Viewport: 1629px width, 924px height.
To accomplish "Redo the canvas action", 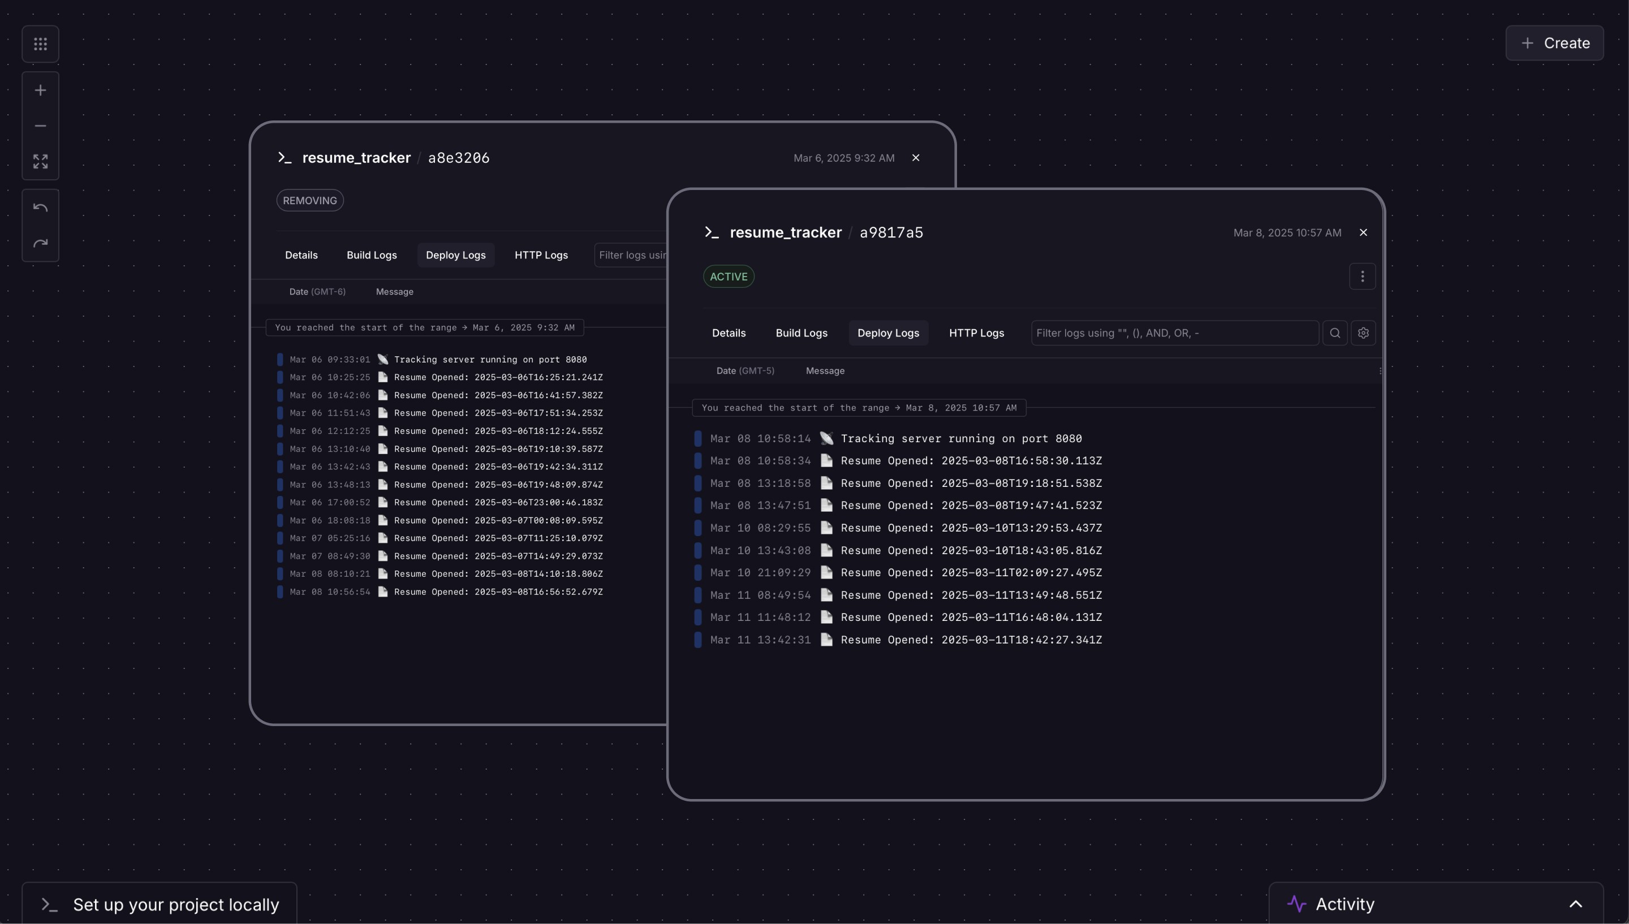I will point(41,243).
